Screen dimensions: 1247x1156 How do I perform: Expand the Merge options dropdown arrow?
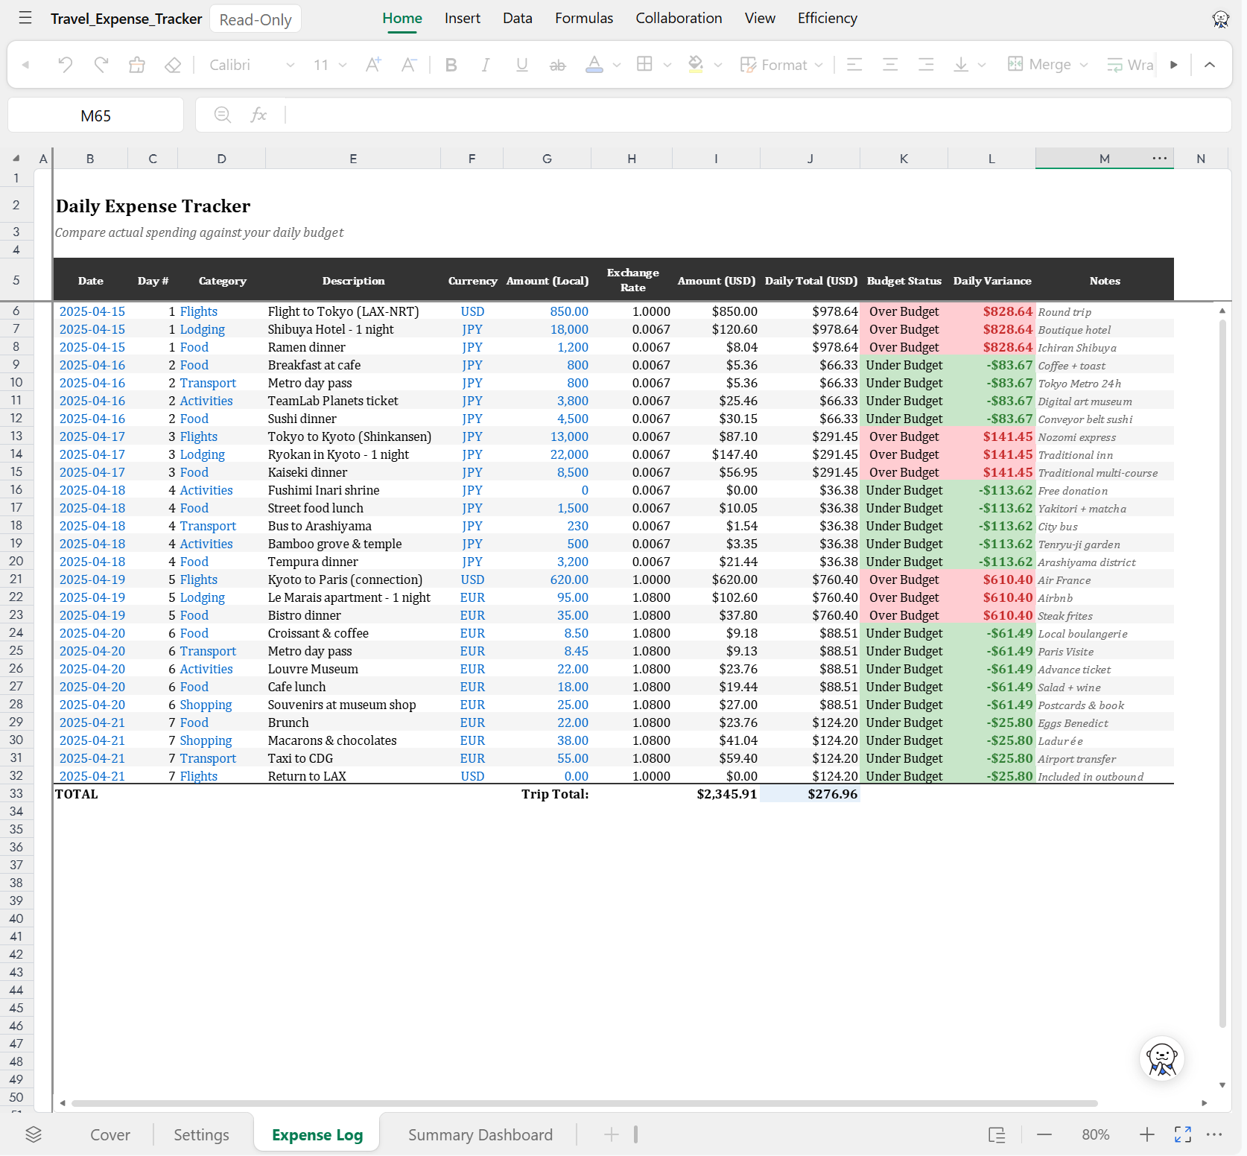tap(1084, 66)
